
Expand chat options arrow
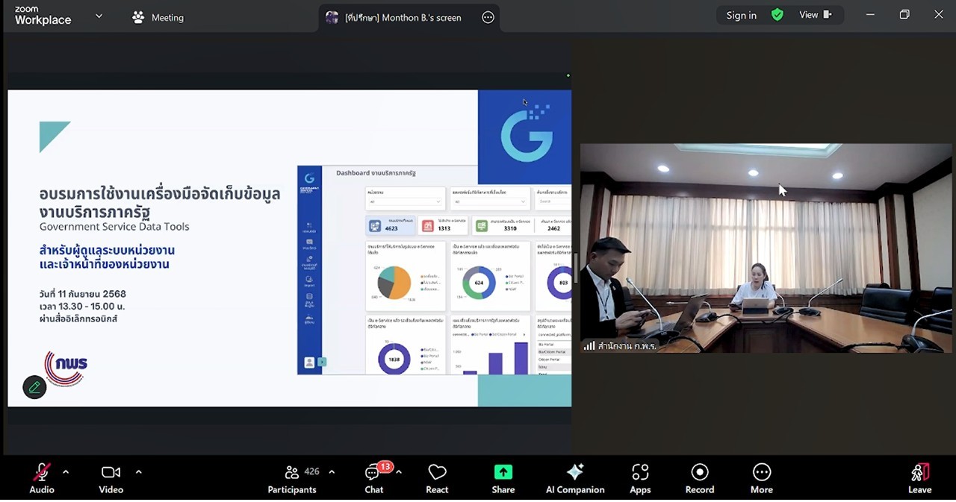tap(399, 471)
